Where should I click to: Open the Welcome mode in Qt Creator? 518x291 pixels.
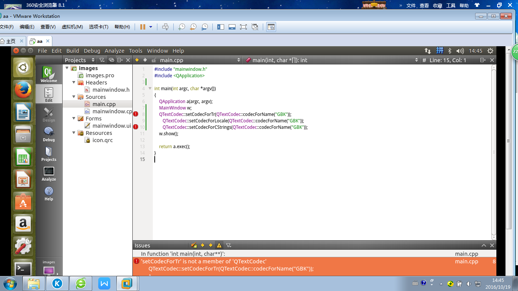(x=49, y=74)
